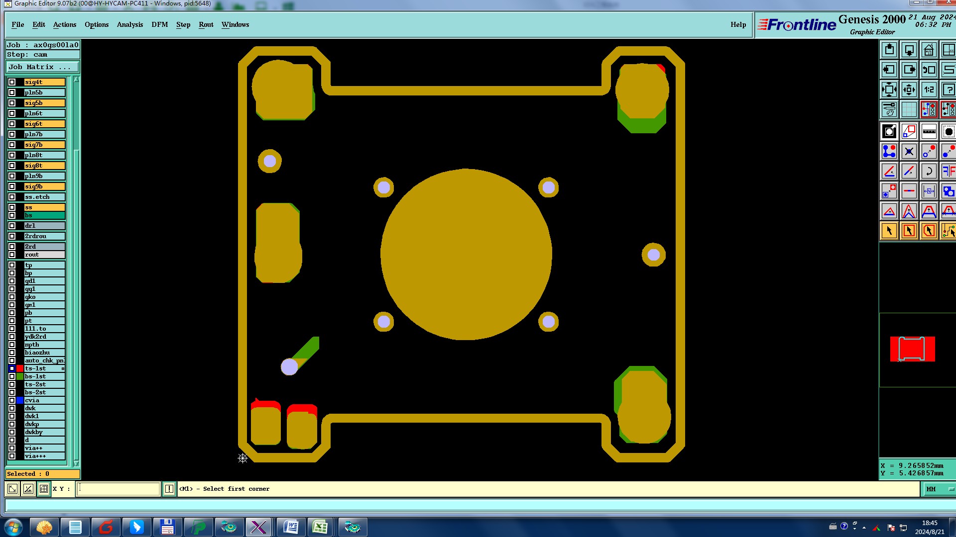Select the 1:2 zoom scale icon
The image size is (956, 537).
929,89
